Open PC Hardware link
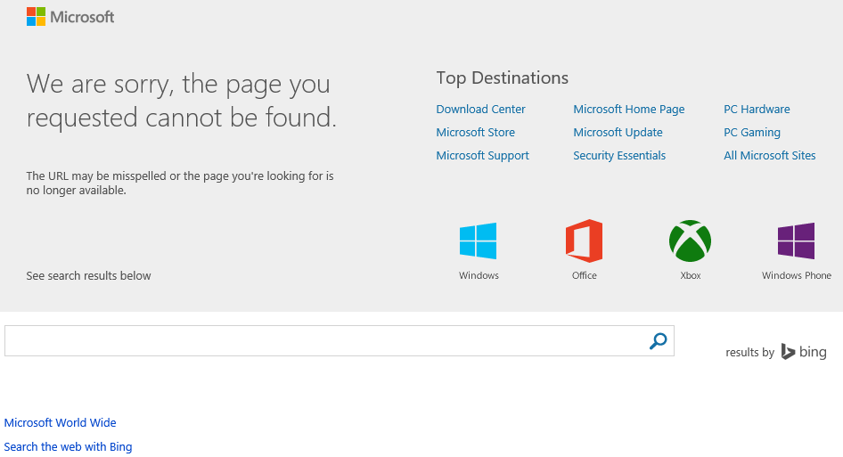This screenshot has width=843, height=457. (x=757, y=110)
